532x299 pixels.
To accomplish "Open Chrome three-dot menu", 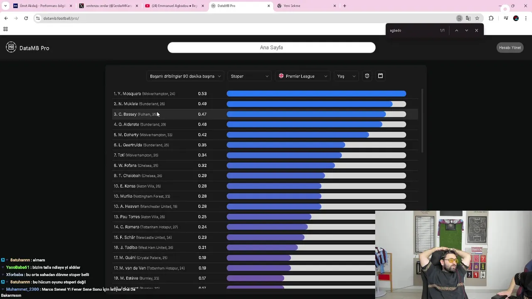I will click(526, 18).
